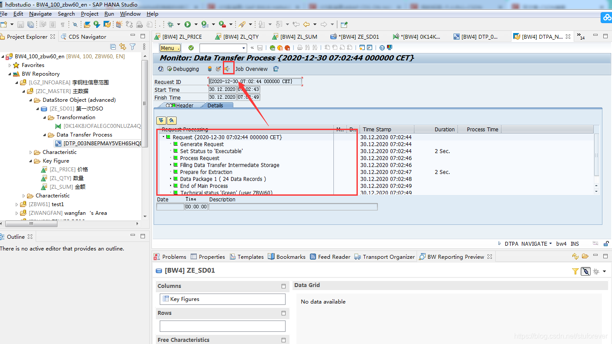Viewport: 612px width, 344px height.
Task: Click the Request ID input field
Action: tap(256, 81)
